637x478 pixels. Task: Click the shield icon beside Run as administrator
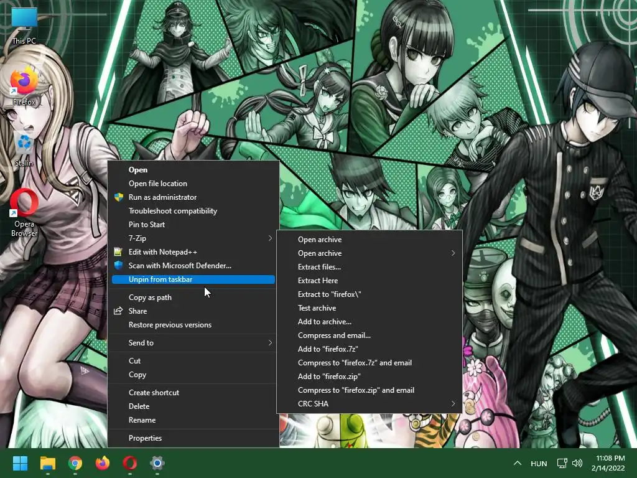point(119,197)
